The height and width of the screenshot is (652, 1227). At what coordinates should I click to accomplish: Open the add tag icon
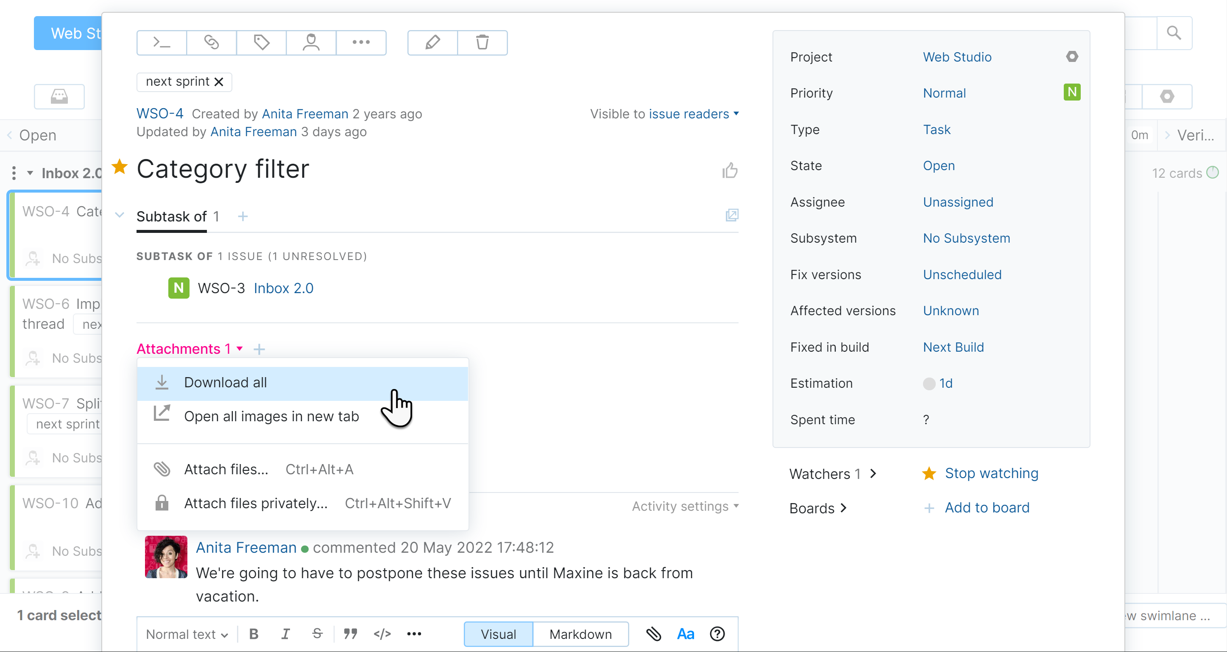click(x=261, y=42)
